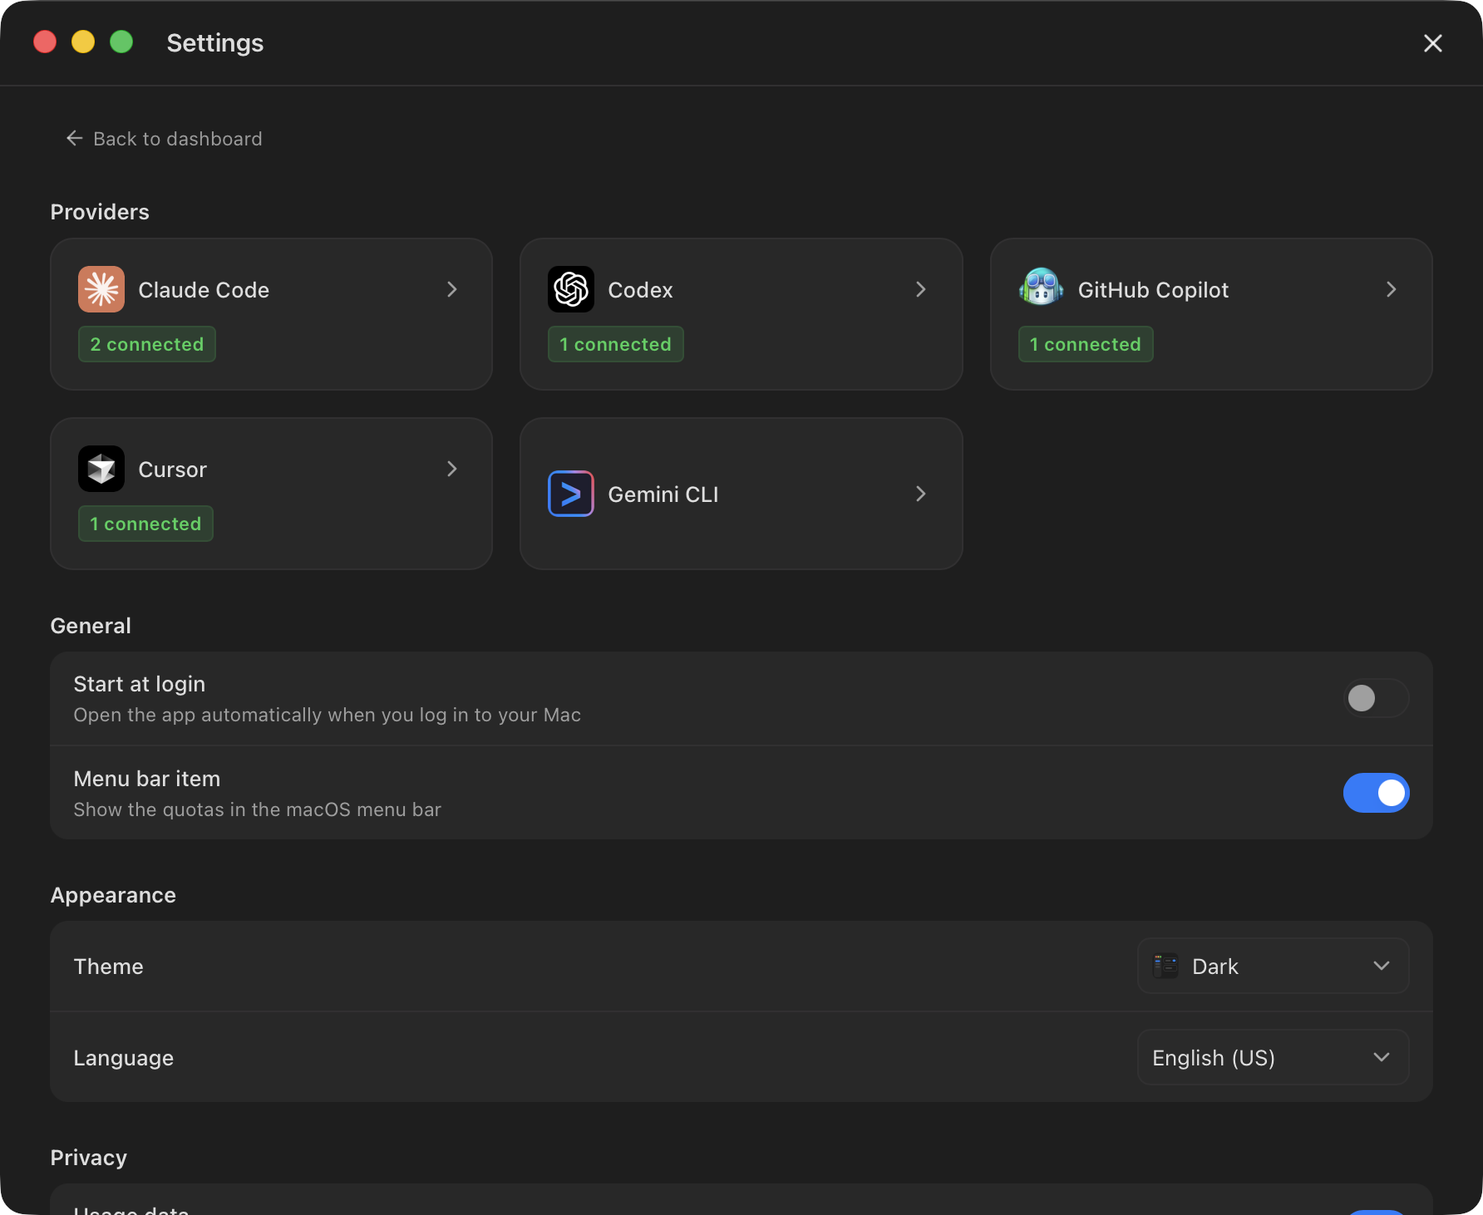Viewport: 1483px width, 1215px height.
Task: Toggle the Usage data privacy switch
Action: (x=1377, y=1213)
